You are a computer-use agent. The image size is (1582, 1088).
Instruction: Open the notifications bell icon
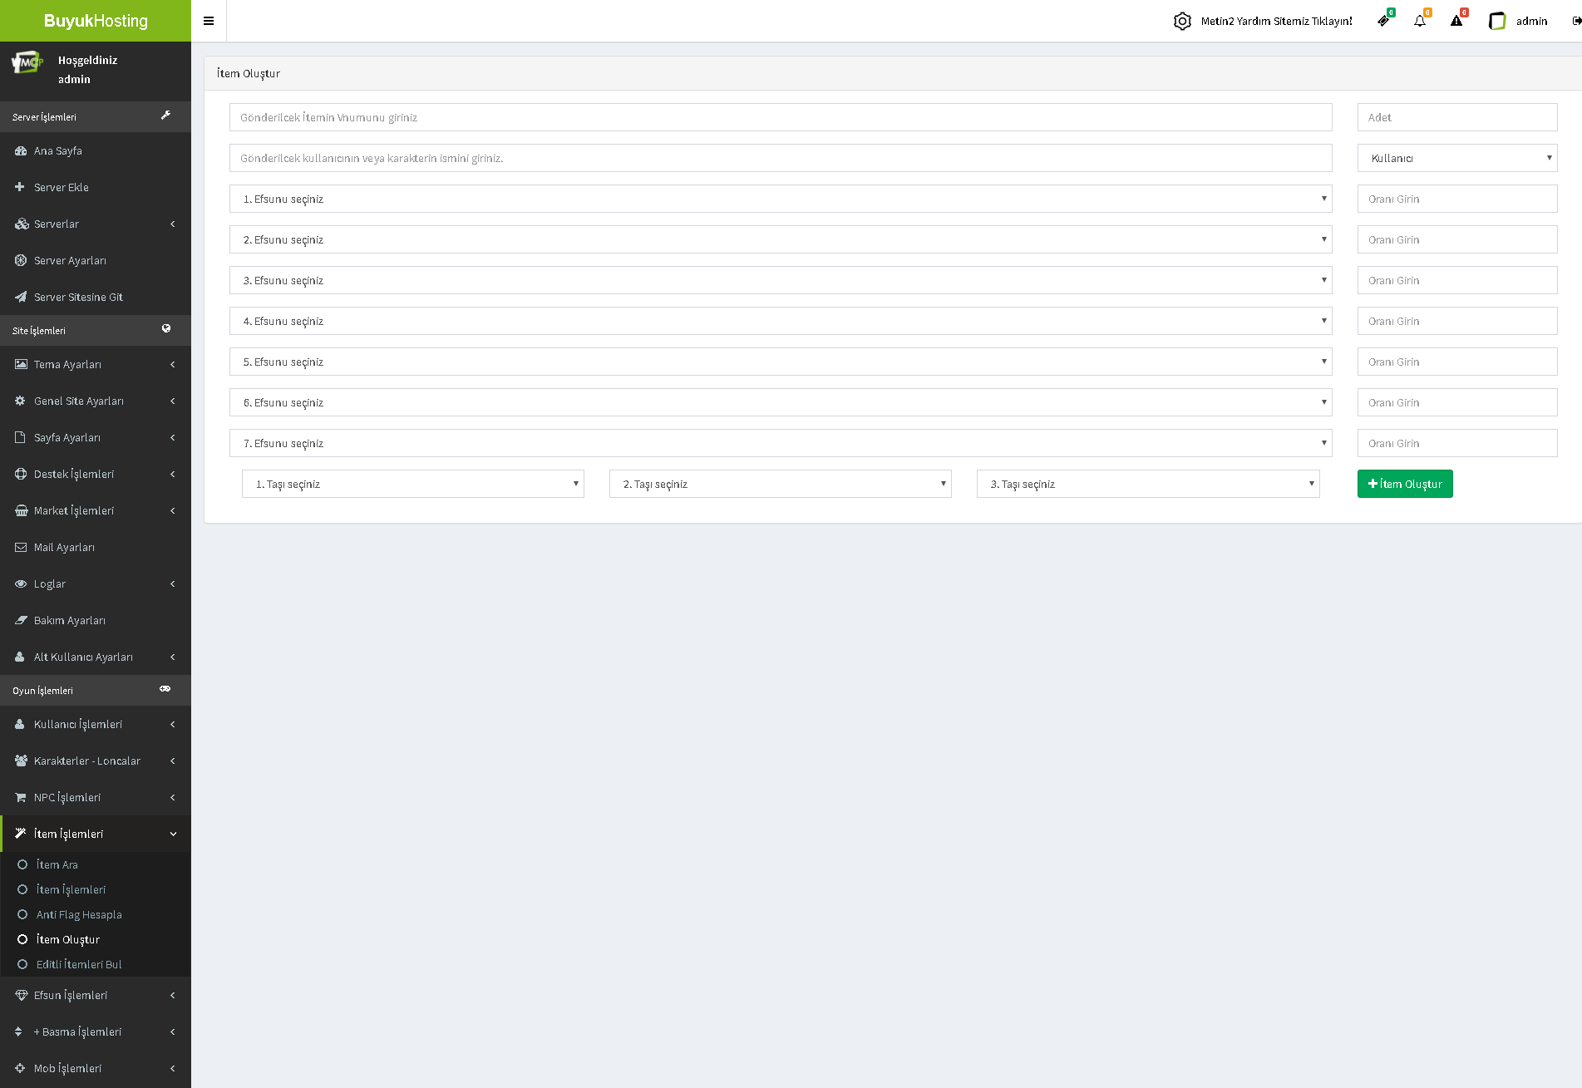pyautogui.click(x=1420, y=21)
